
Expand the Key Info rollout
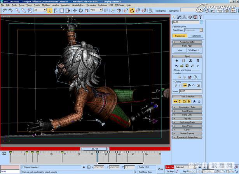(x=187, y=119)
